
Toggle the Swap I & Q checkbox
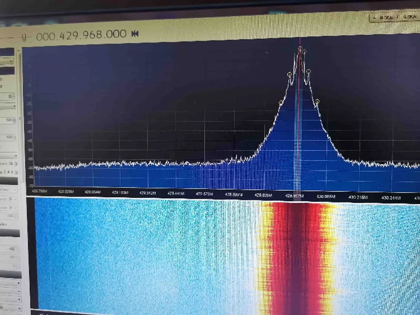coord(16,172)
